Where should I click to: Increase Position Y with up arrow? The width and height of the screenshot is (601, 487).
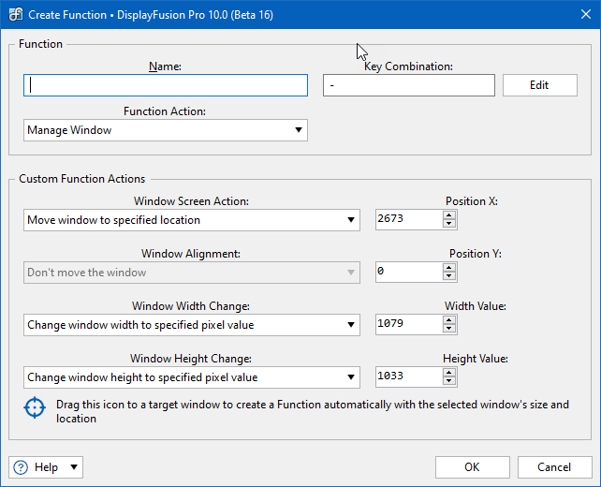[x=449, y=268]
